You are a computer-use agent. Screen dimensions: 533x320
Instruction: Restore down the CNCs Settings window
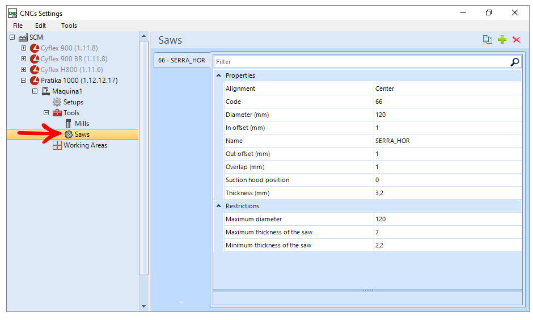coord(489,12)
